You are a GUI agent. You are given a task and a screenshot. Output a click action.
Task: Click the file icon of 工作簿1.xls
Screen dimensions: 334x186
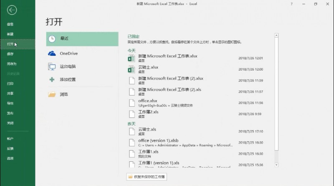[x=132, y=154]
